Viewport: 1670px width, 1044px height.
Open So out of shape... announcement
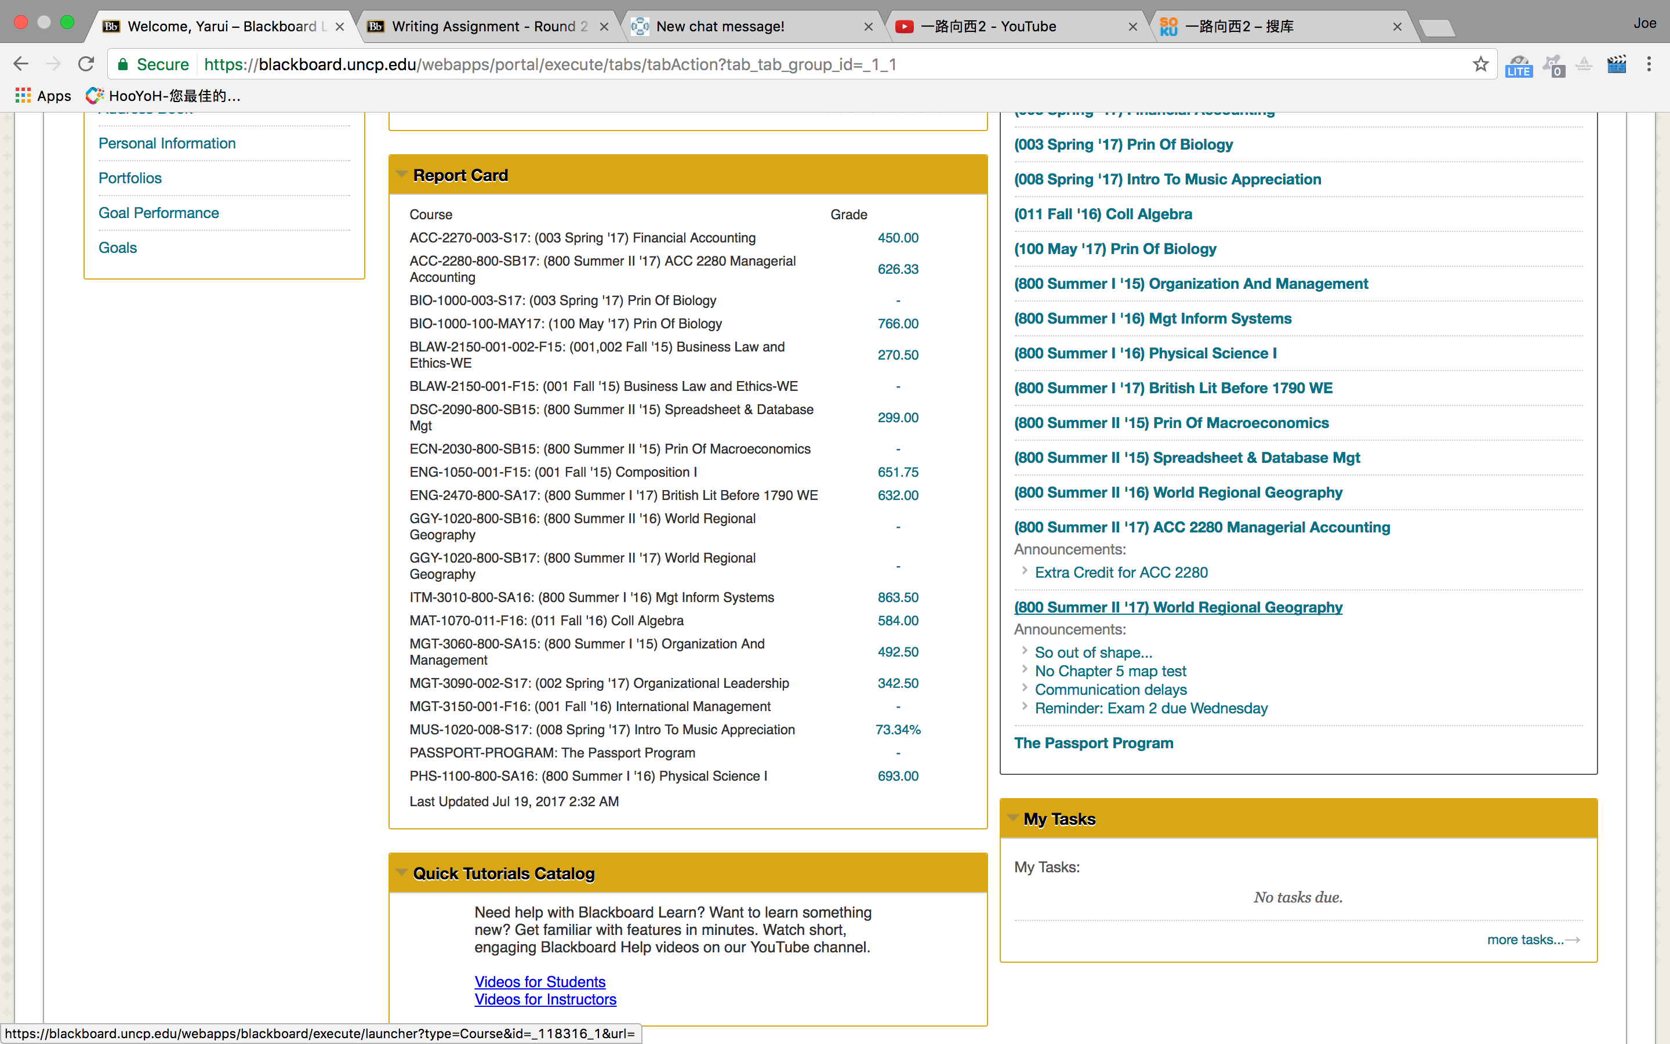(x=1094, y=652)
